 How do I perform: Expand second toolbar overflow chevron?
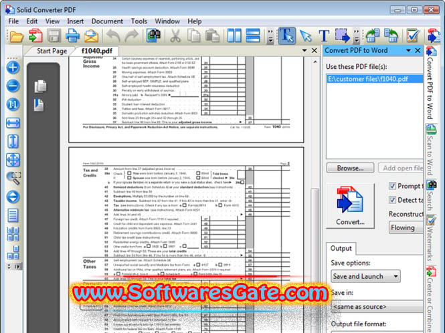click(x=357, y=36)
